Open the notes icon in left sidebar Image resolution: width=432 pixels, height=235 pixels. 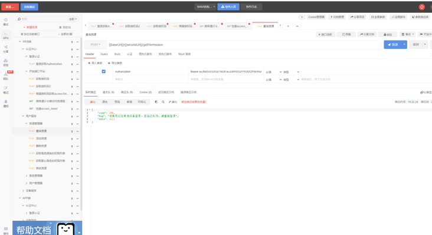point(6,90)
